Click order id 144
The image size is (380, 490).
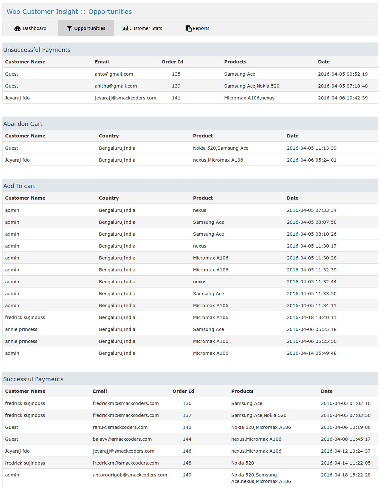click(187, 439)
